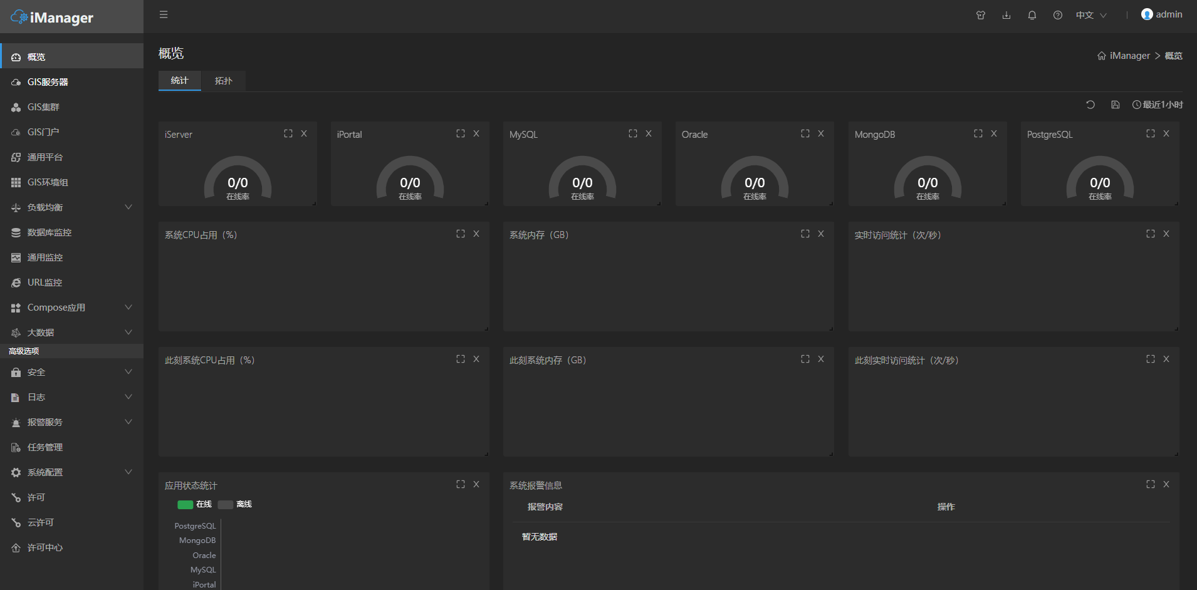Click the download icon in top bar
Image resolution: width=1197 pixels, height=590 pixels.
(x=1006, y=15)
